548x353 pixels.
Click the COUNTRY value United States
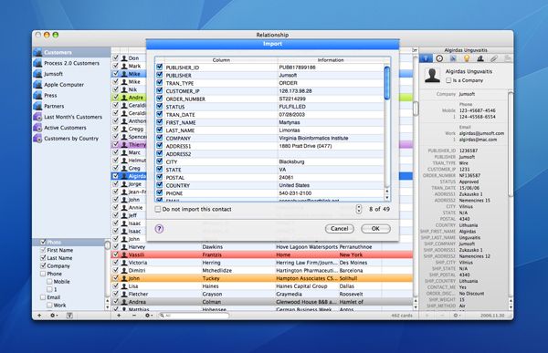tap(294, 185)
